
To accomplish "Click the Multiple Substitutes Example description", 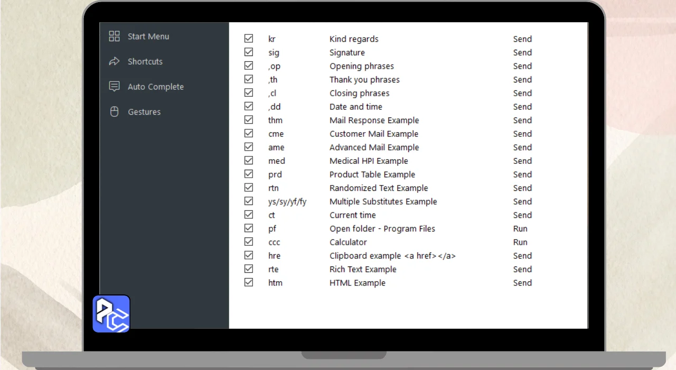I will coord(383,202).
